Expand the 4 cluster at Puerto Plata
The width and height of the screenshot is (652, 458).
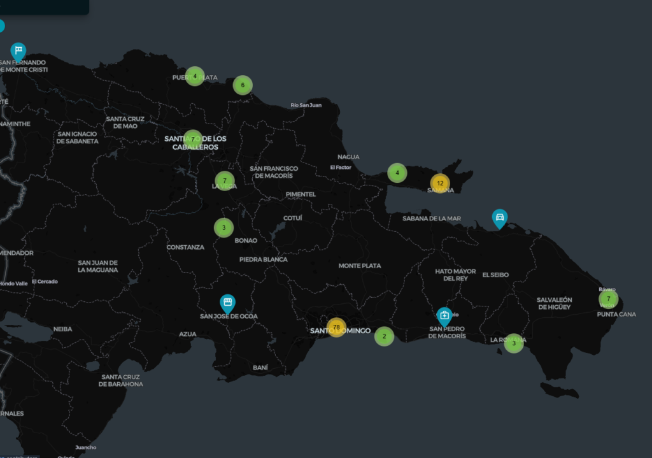pyautogui.click(x=195, y=76)
